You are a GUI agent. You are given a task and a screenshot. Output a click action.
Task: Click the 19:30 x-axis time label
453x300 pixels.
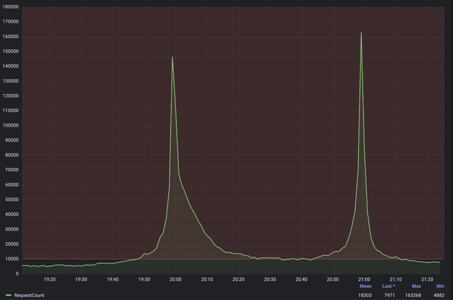coord(81,279)
